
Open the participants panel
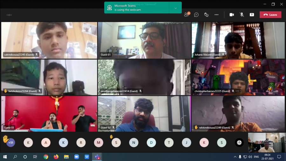(x=187, y=15)
